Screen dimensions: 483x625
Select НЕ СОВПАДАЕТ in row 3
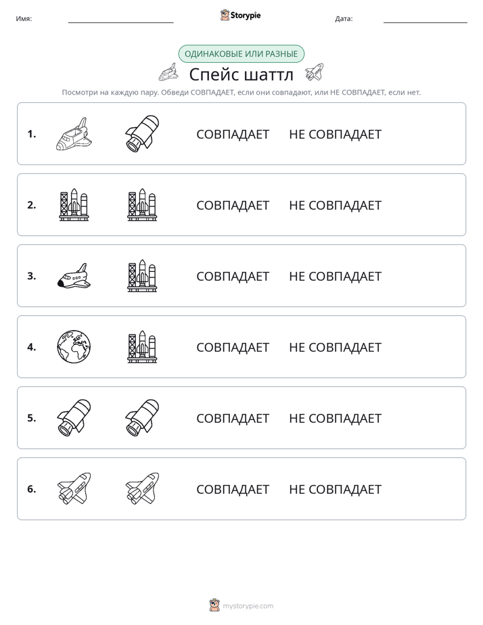pos(335,276)
